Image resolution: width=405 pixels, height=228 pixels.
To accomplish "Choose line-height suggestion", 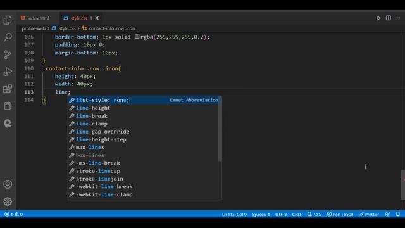I will point(143,108).
